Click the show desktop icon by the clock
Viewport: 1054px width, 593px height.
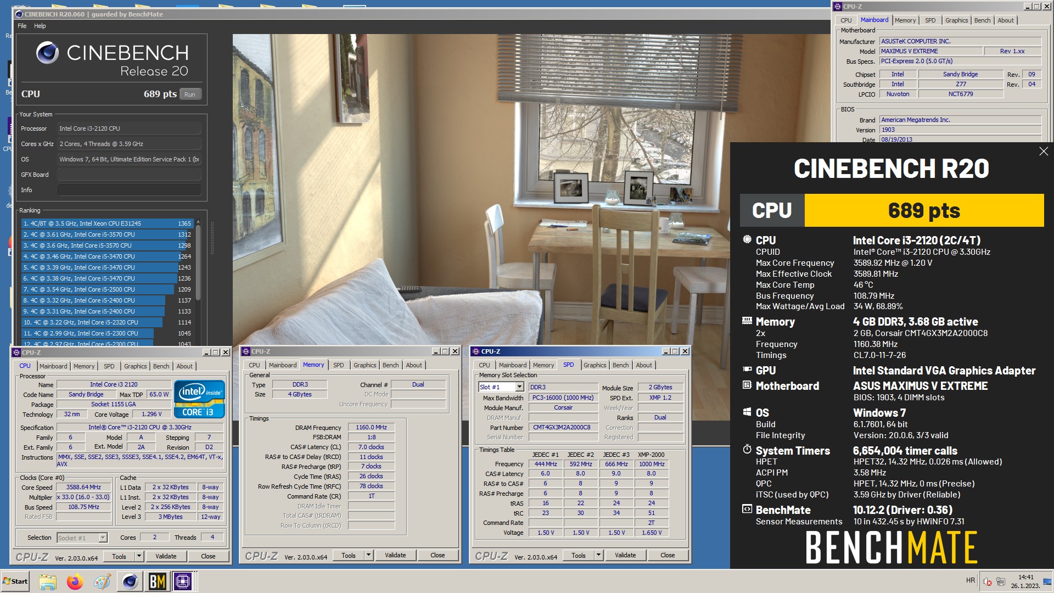coord(1047,581)
